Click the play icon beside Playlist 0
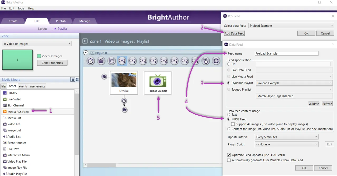 [92, 53]
